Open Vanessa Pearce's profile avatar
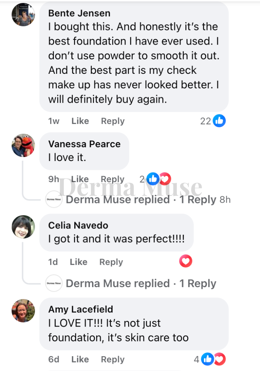260x371 pixels. coord(23,145)
